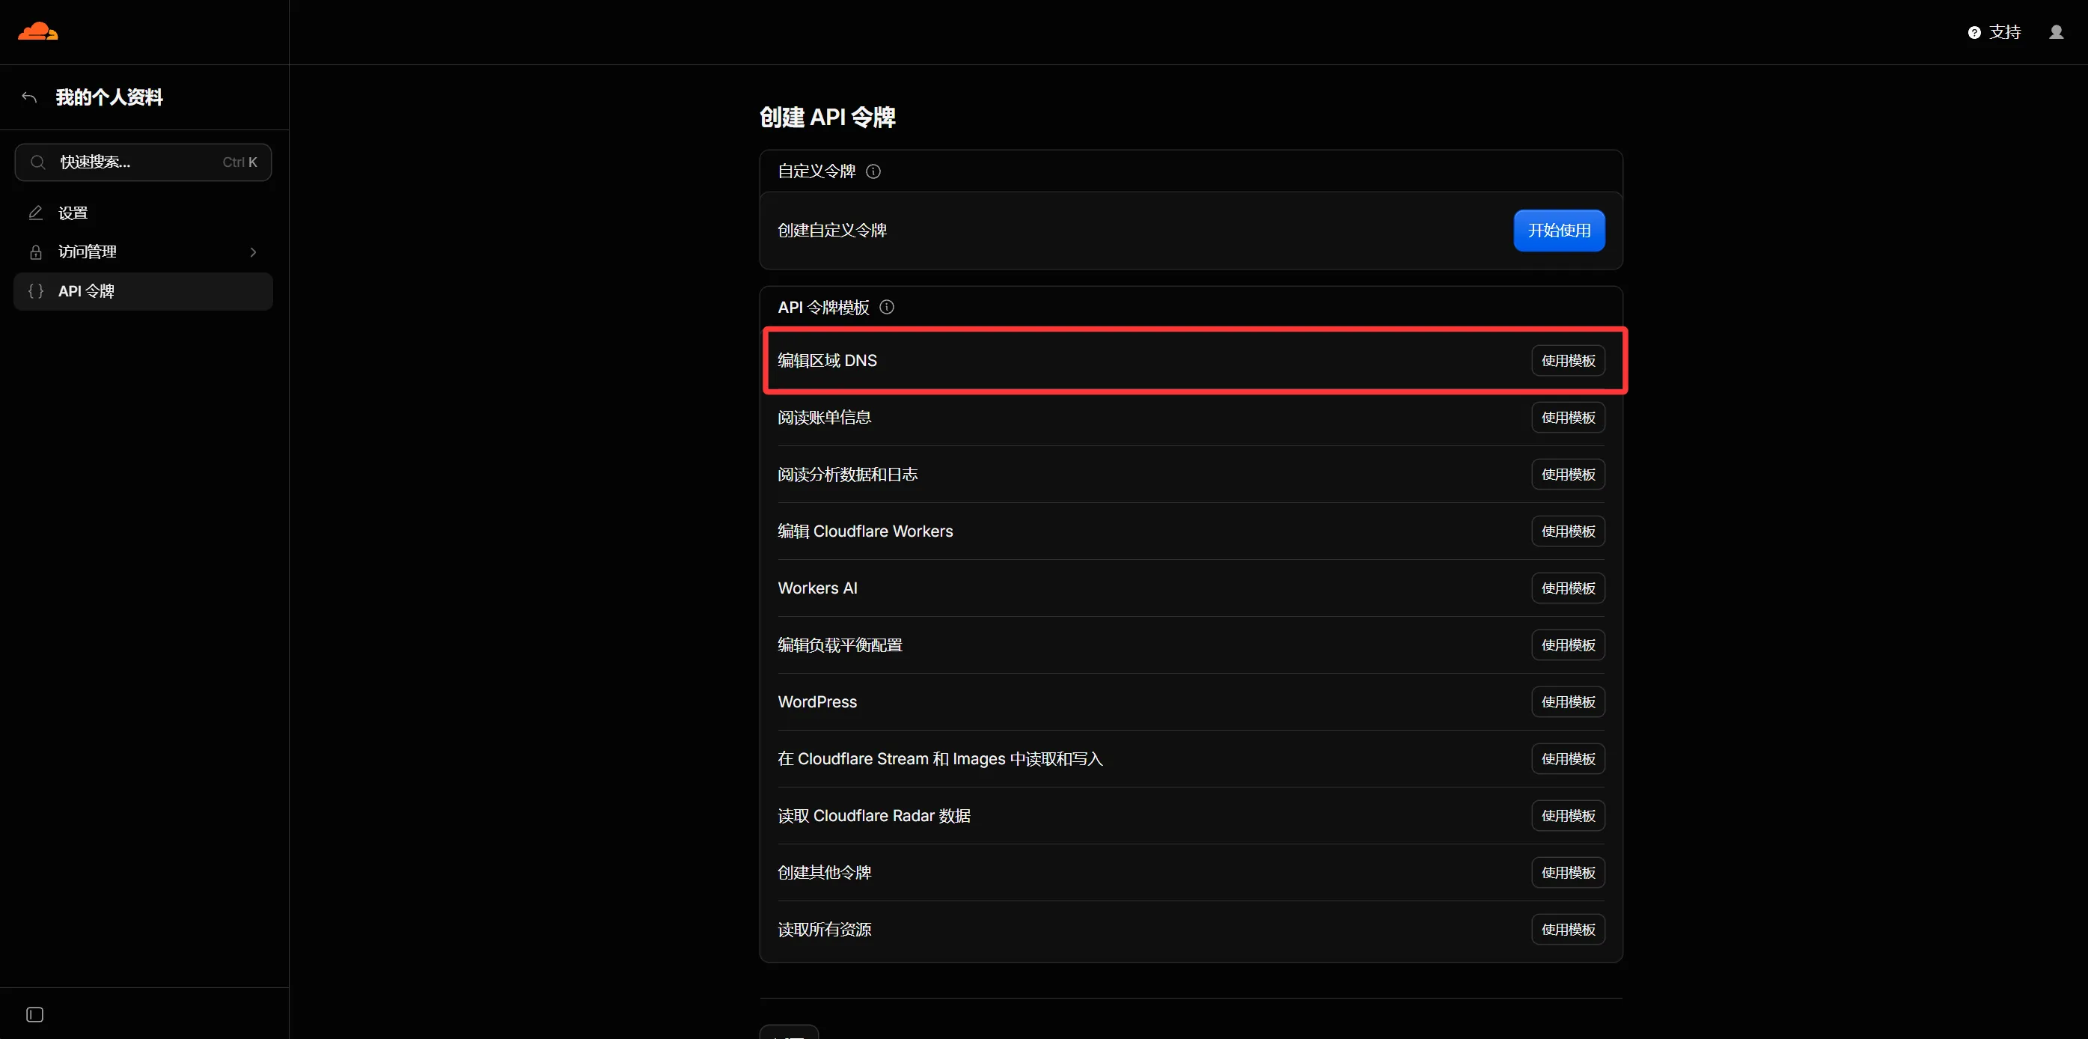Use template for WordPress
This screenshot has width=2088, height=1039.
click(1568, 702)
